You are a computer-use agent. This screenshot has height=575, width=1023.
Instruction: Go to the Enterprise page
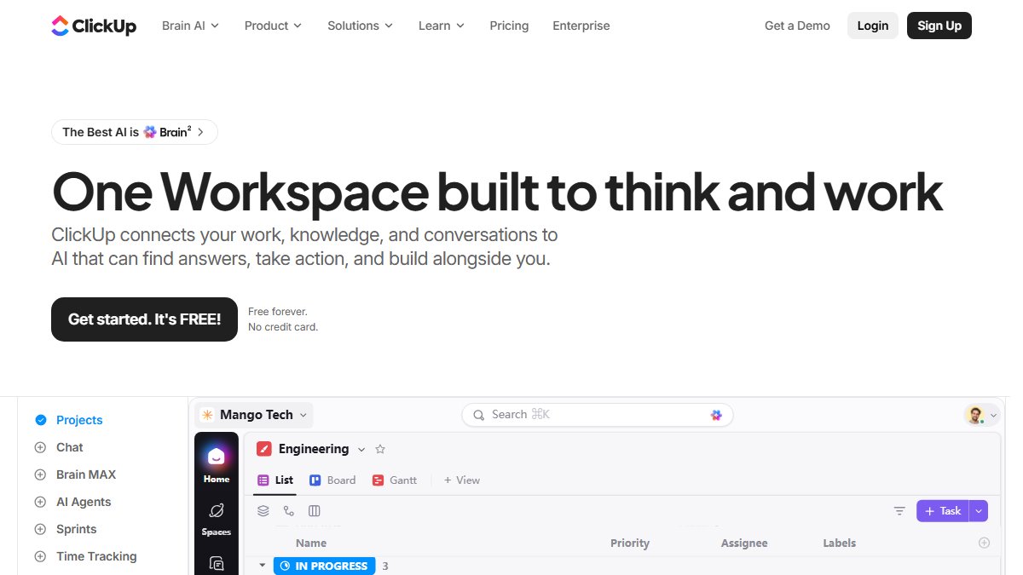[x=581, y=26]
